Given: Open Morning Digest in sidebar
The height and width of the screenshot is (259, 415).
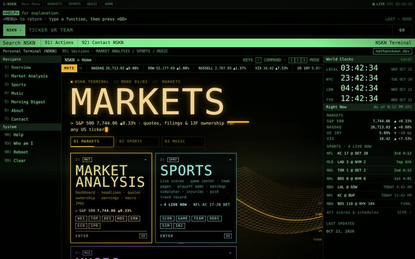Looking at the screenshot, I should tap(30, 102).
